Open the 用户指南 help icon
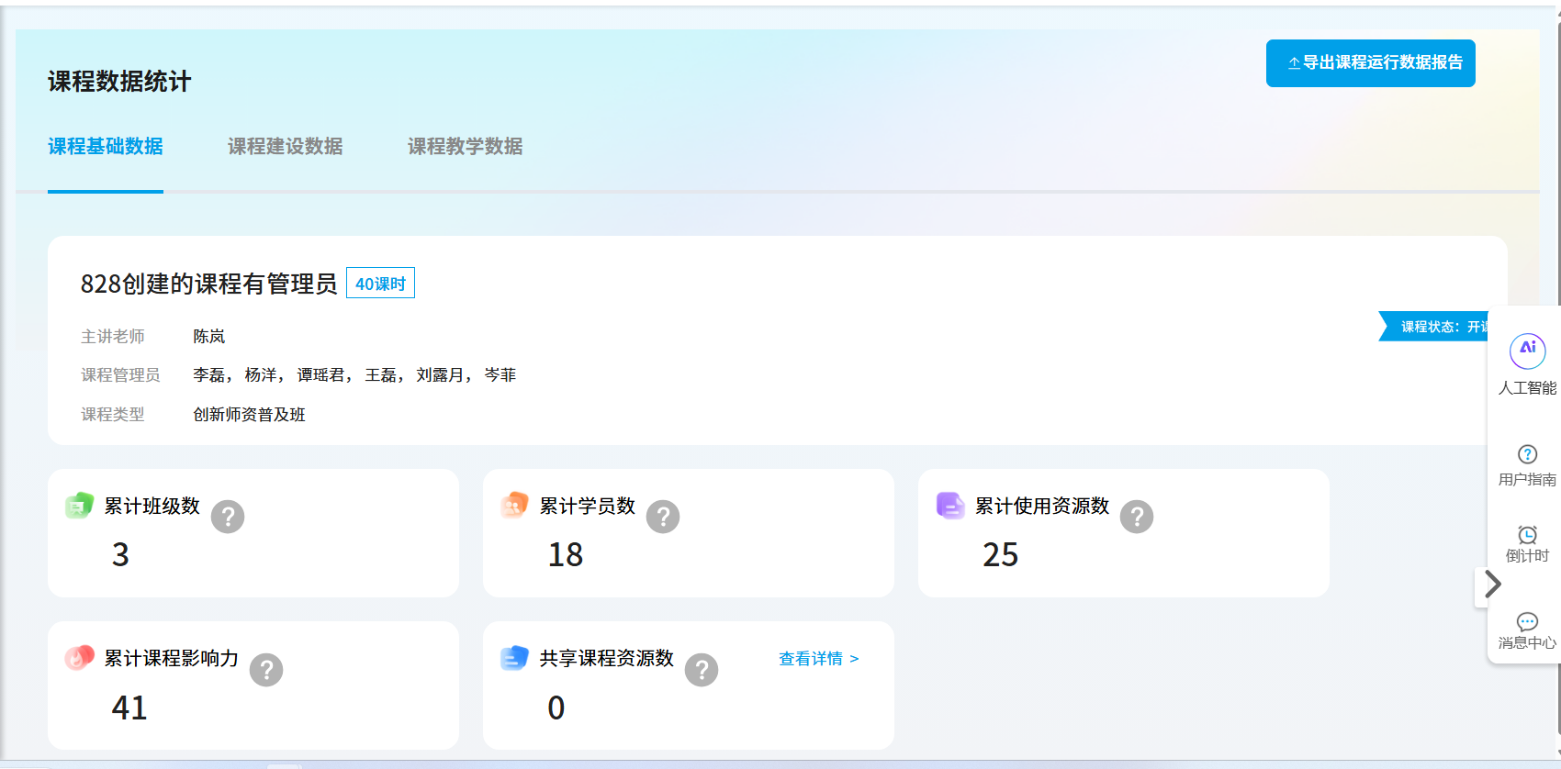Image resolution: width=1561 pixels, height=769 pixels. pyautogui.click(x=1528, y=454)
